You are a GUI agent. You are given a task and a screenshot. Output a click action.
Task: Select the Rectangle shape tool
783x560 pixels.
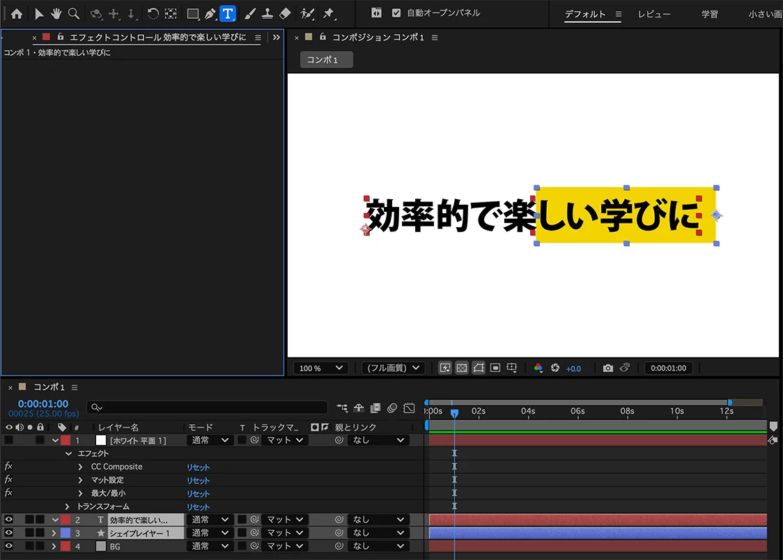[193, 13]
